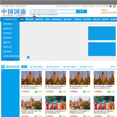Image resolution: width=117 pixels, height=117 pixels.
Task: Click 泉州晋江到国内旅游团 in the sidebar
Action: pos(11,56)
